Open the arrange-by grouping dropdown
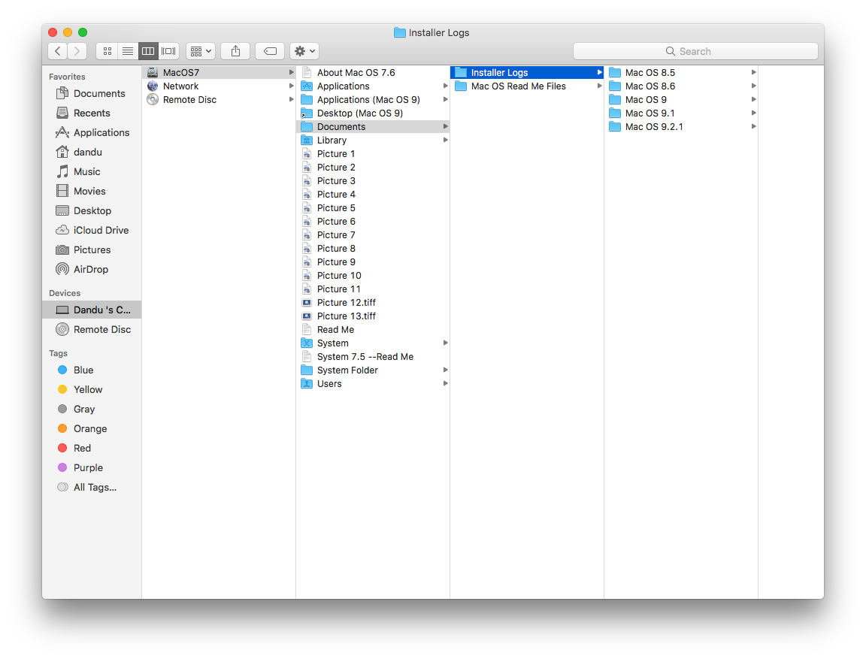Viewport: 866px width, 659px height. point(201,51)
